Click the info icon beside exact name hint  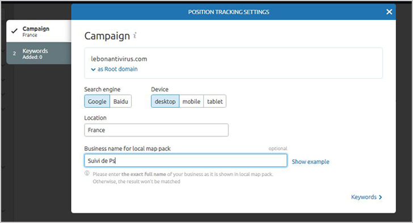click(x=87, y=173)
